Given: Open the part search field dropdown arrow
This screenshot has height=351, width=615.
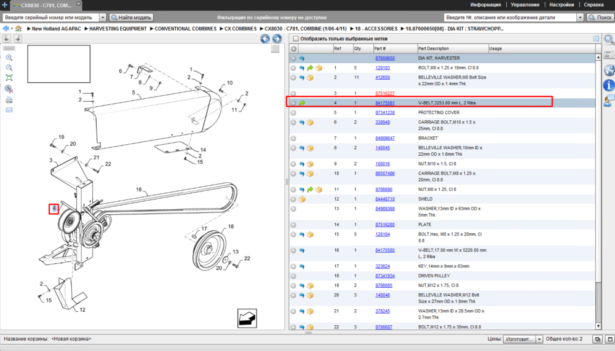Looking at the screenshot, I should click(x=580, y=17).
